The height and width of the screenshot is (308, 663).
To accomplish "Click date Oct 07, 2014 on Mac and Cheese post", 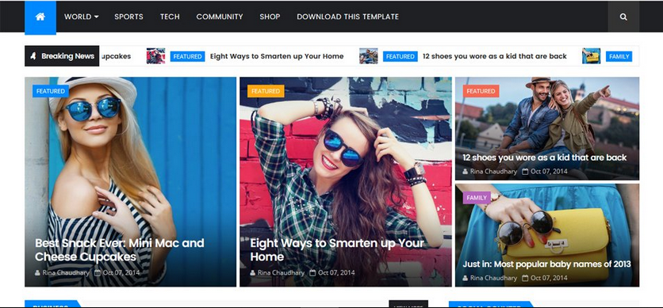I will [121, 272].
